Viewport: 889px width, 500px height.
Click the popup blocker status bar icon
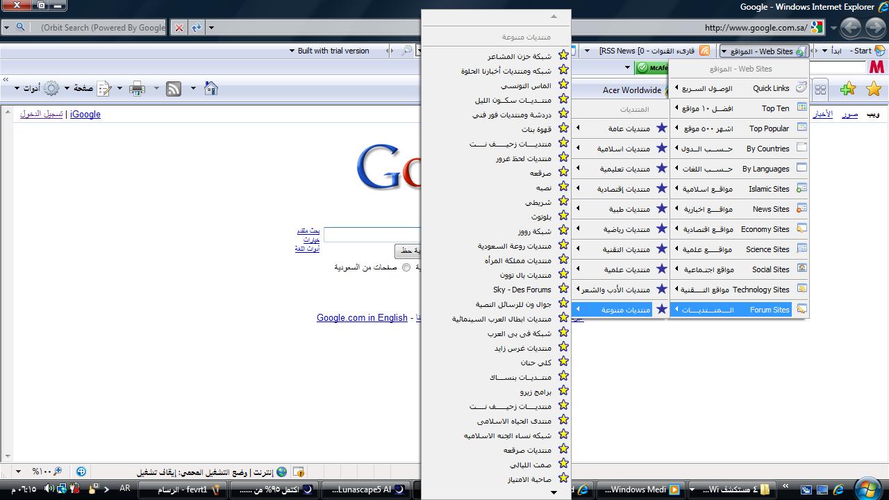tap(299, 472)
